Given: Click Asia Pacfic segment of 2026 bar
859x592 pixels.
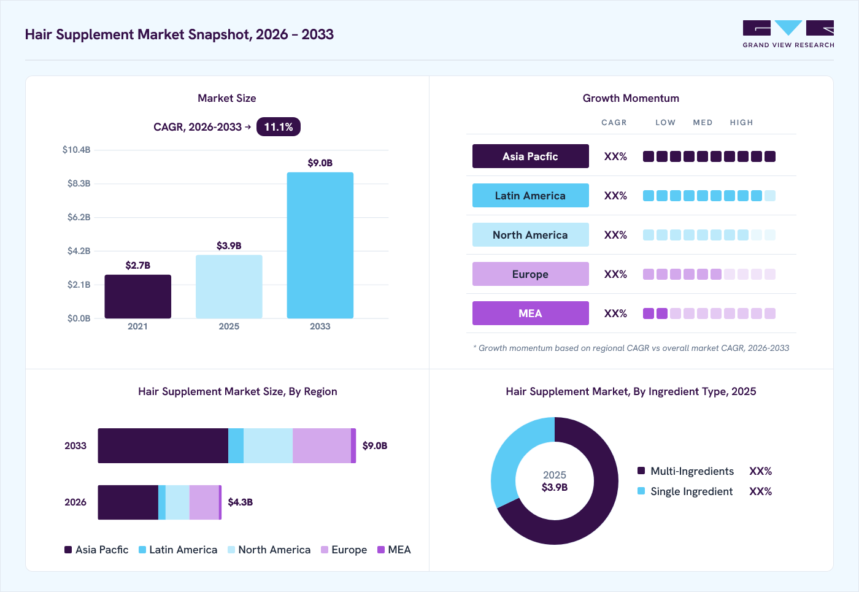Looking at the screenshot, I should [x=128, y=502].
